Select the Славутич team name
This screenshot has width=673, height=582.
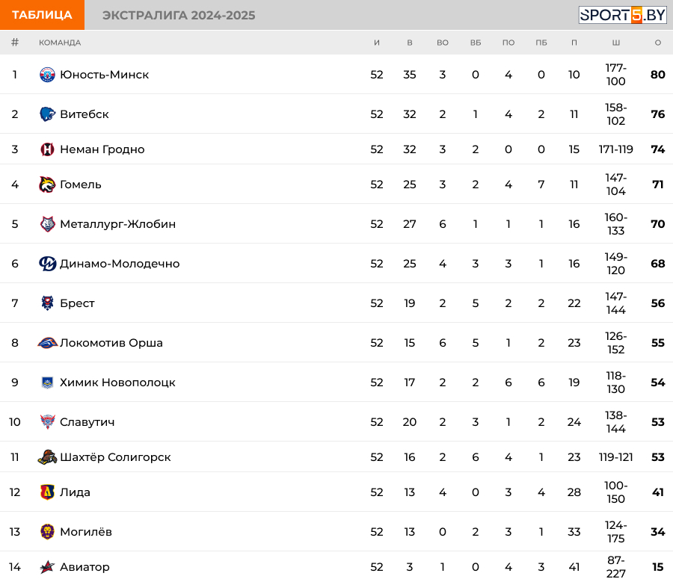pyautogui.click(x=87, y=422)
